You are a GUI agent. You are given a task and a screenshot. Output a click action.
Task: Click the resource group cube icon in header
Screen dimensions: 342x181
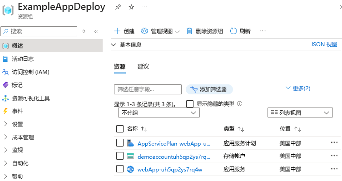click(8, 10)
